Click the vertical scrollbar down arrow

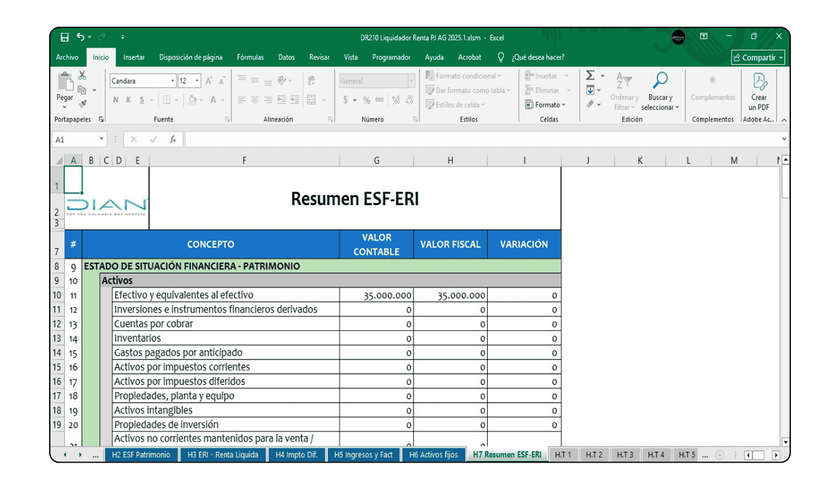coord(785,442)
